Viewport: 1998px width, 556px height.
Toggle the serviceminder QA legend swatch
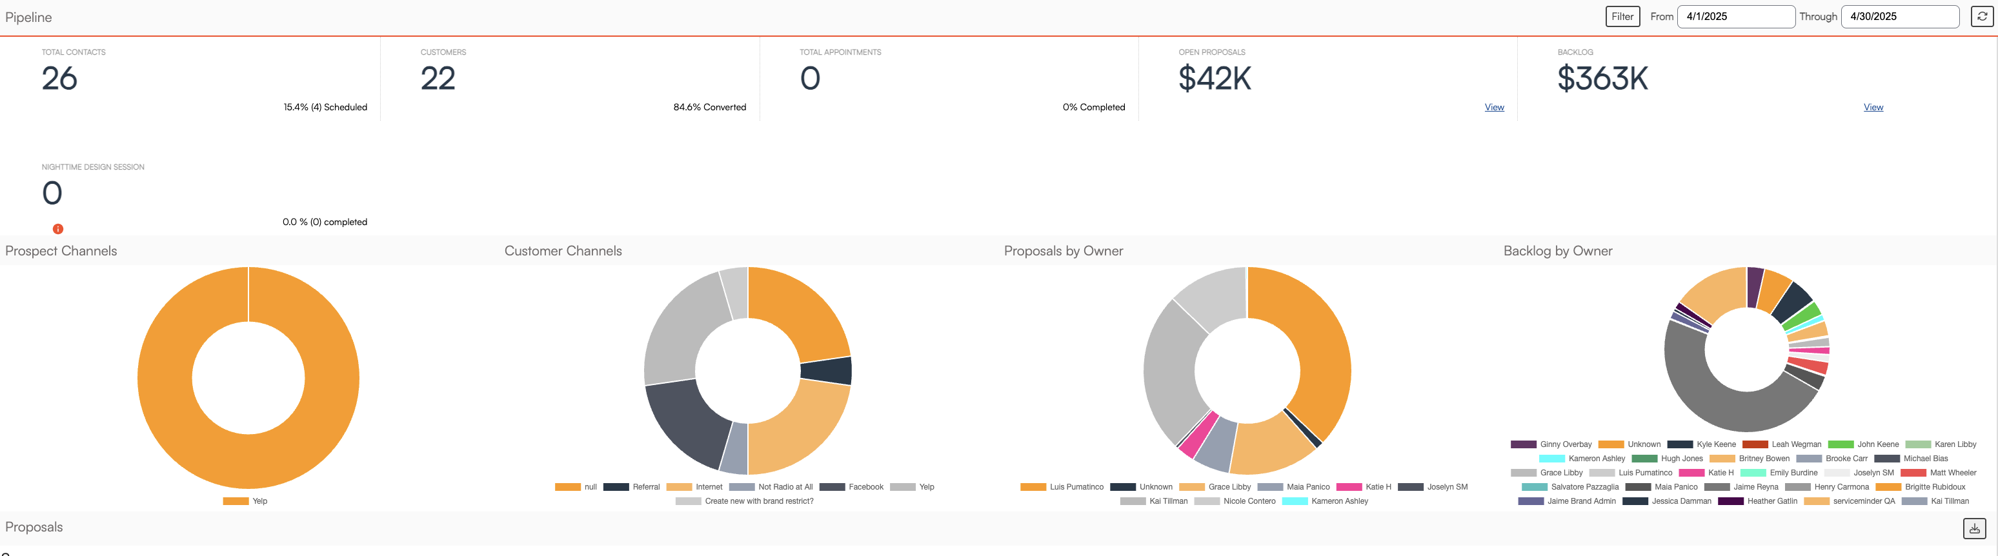point(1817,501)
